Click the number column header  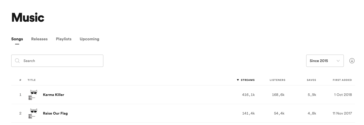[20, 80]
